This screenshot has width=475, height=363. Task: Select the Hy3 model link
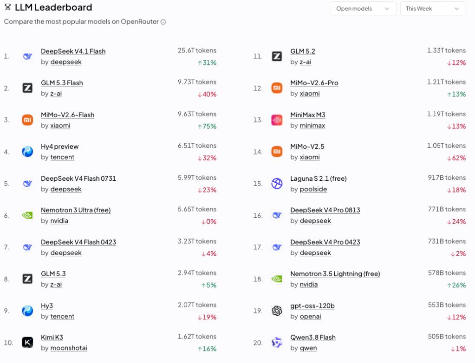(47, 306)
